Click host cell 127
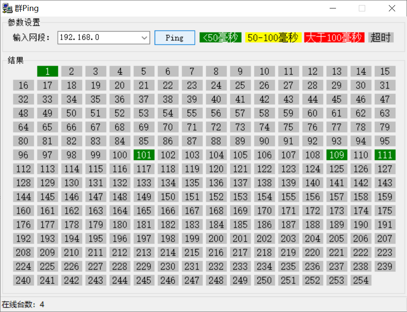The width and height of the screenshot is (407, 312). [x=385, y=169]
